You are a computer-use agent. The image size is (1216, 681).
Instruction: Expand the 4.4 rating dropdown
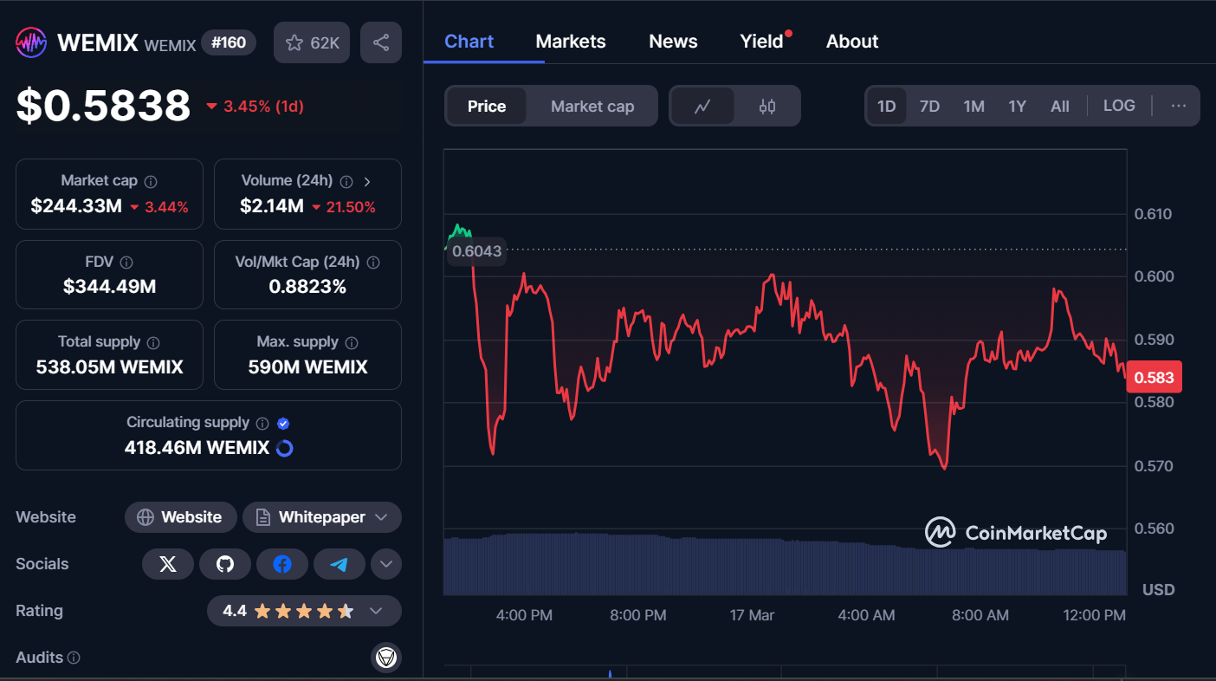tap(304, 611)
